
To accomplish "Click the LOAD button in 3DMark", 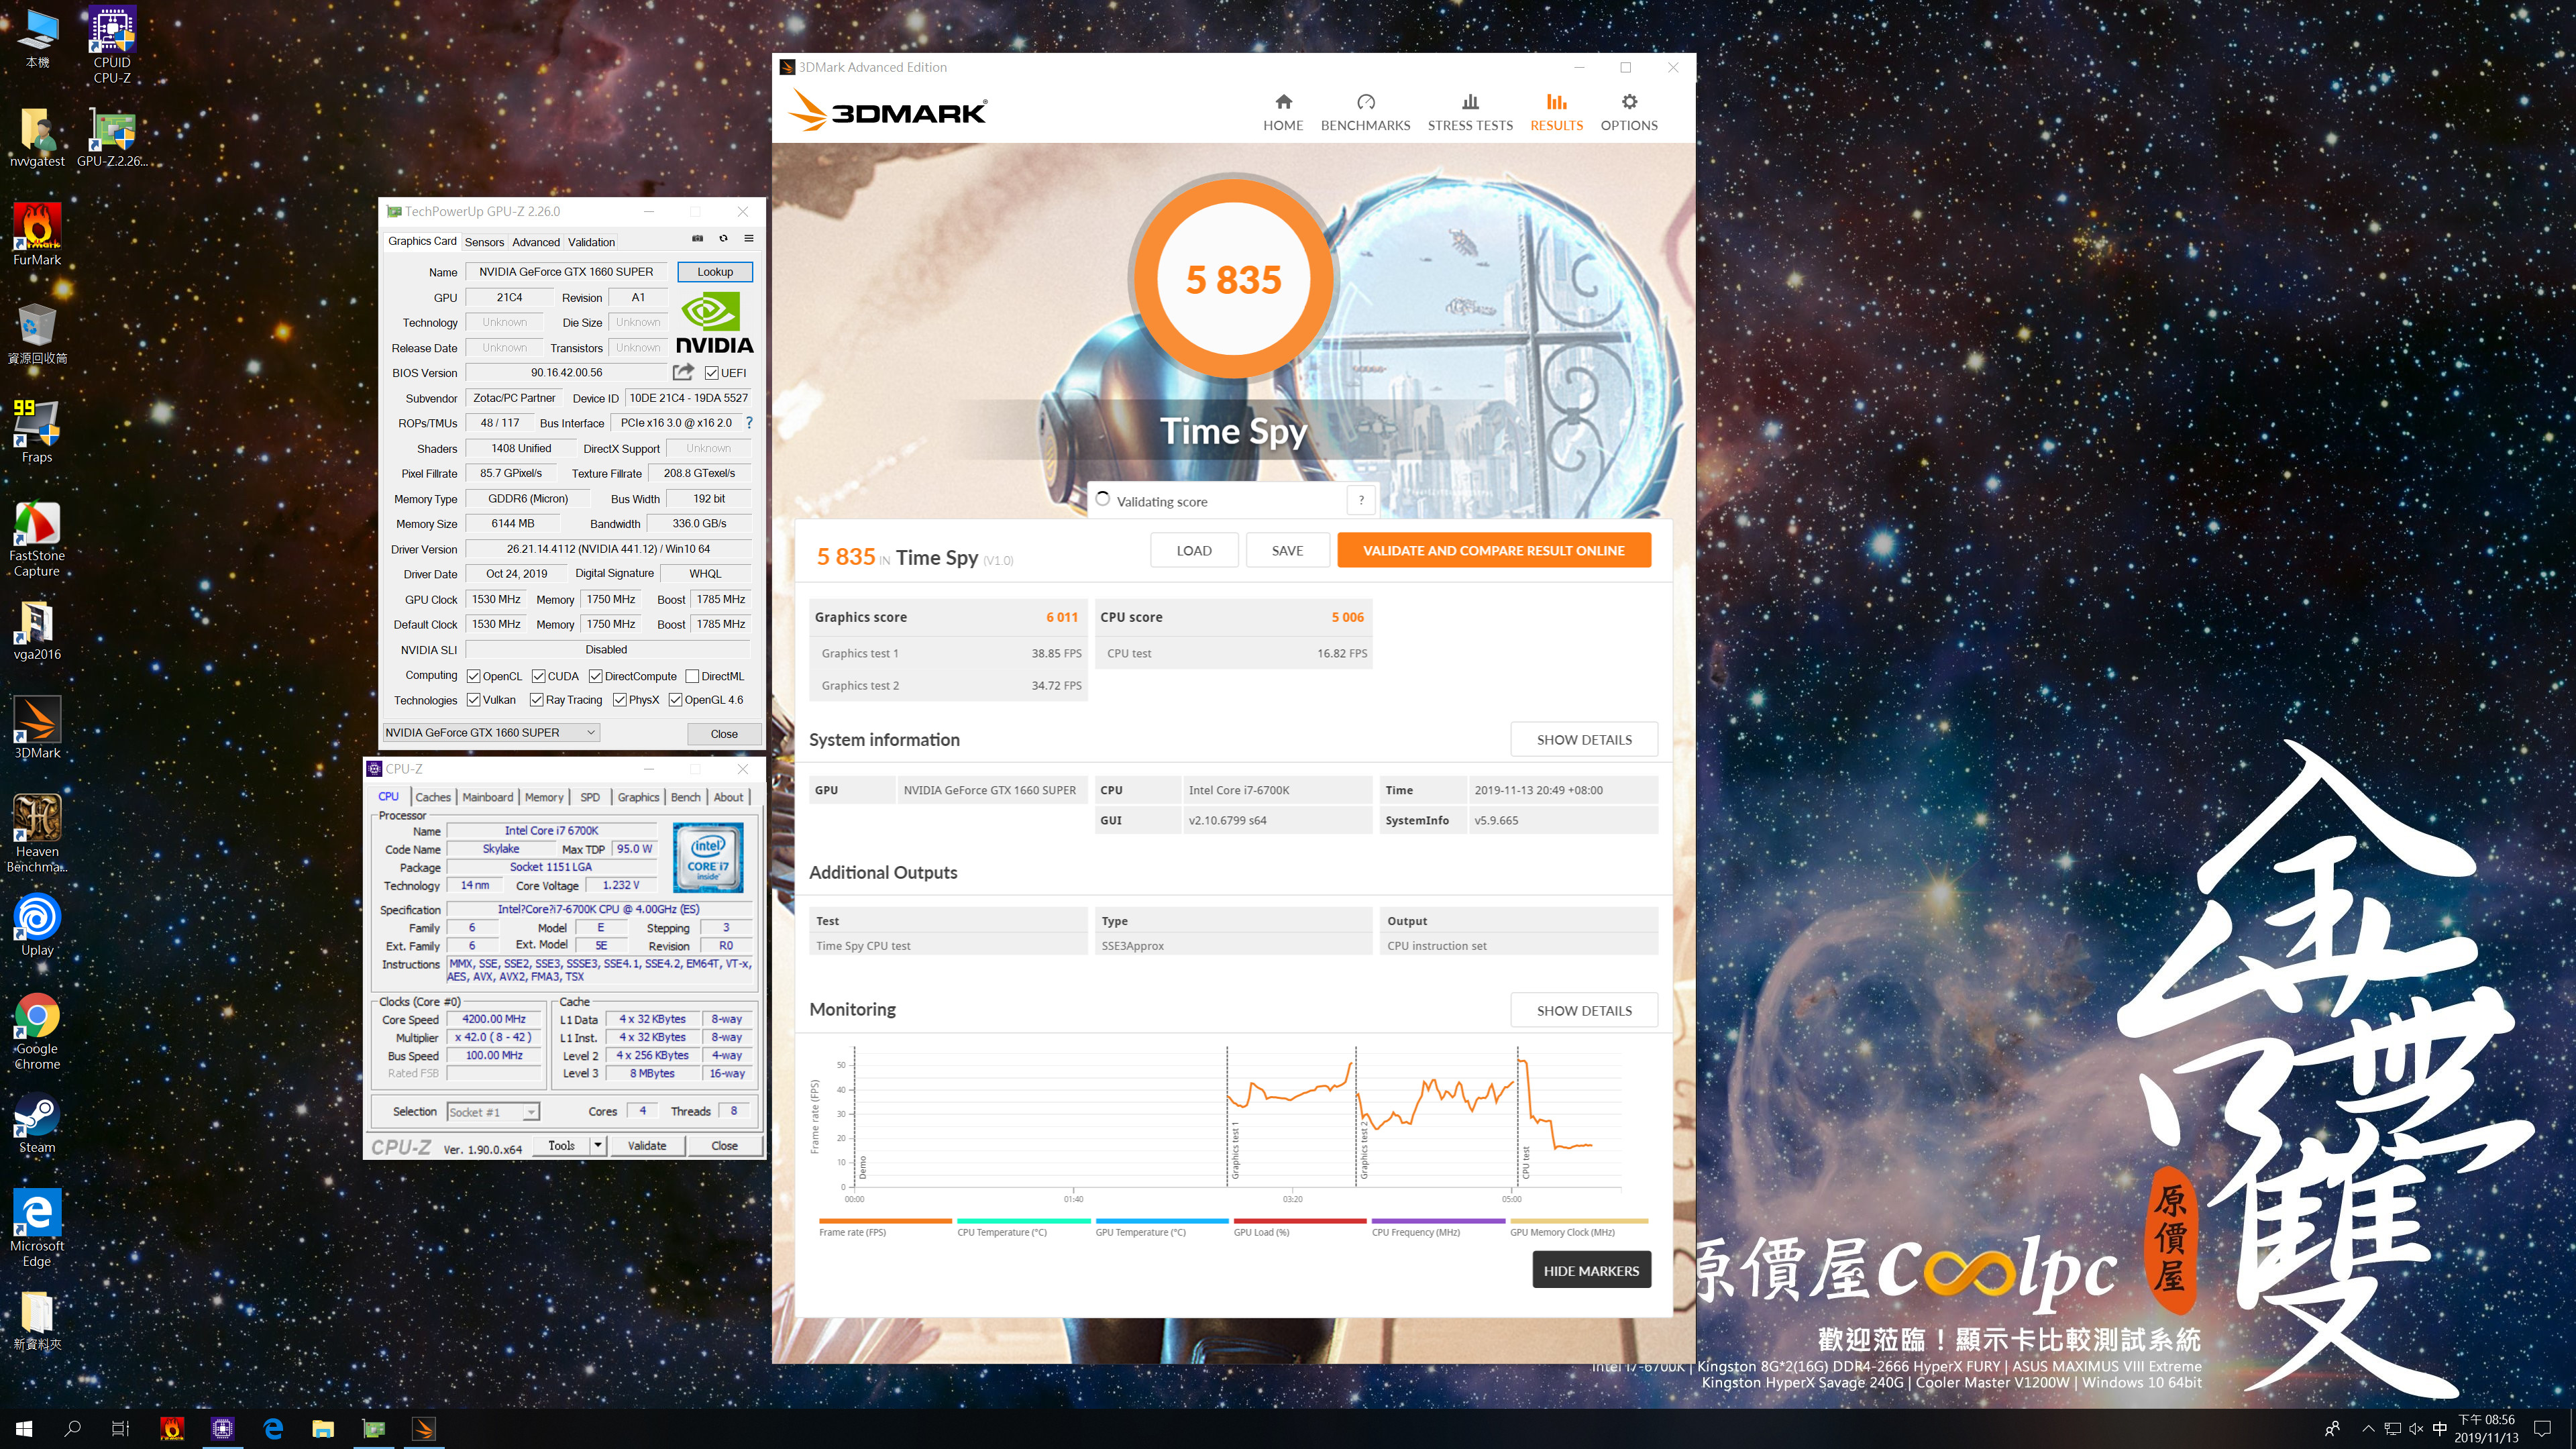I will click(x=1194, y=550).
